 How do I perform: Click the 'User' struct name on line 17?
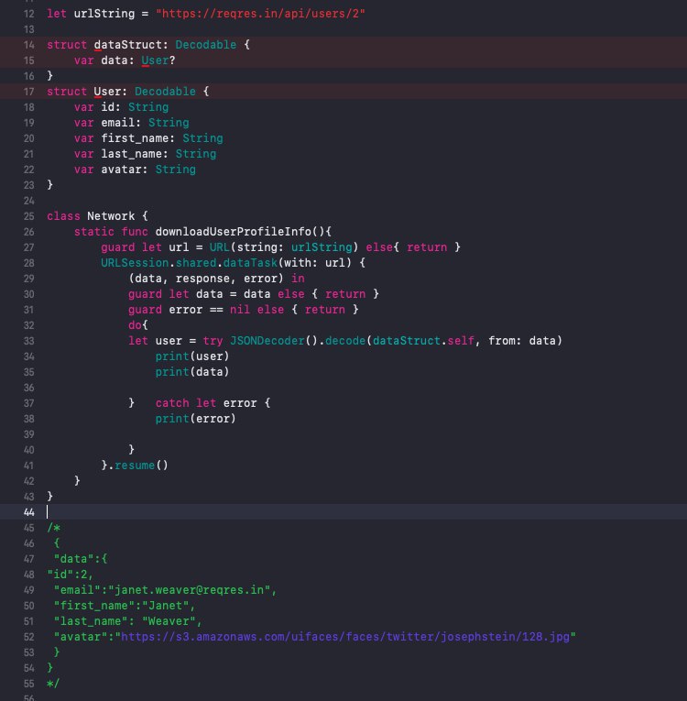107,92
